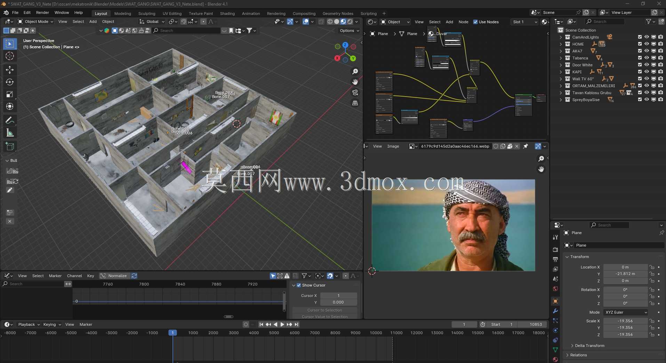Select the Rotate tool in the viewport toolbar
The width and height of the screenshot is (666, 363).
point(10,82)
